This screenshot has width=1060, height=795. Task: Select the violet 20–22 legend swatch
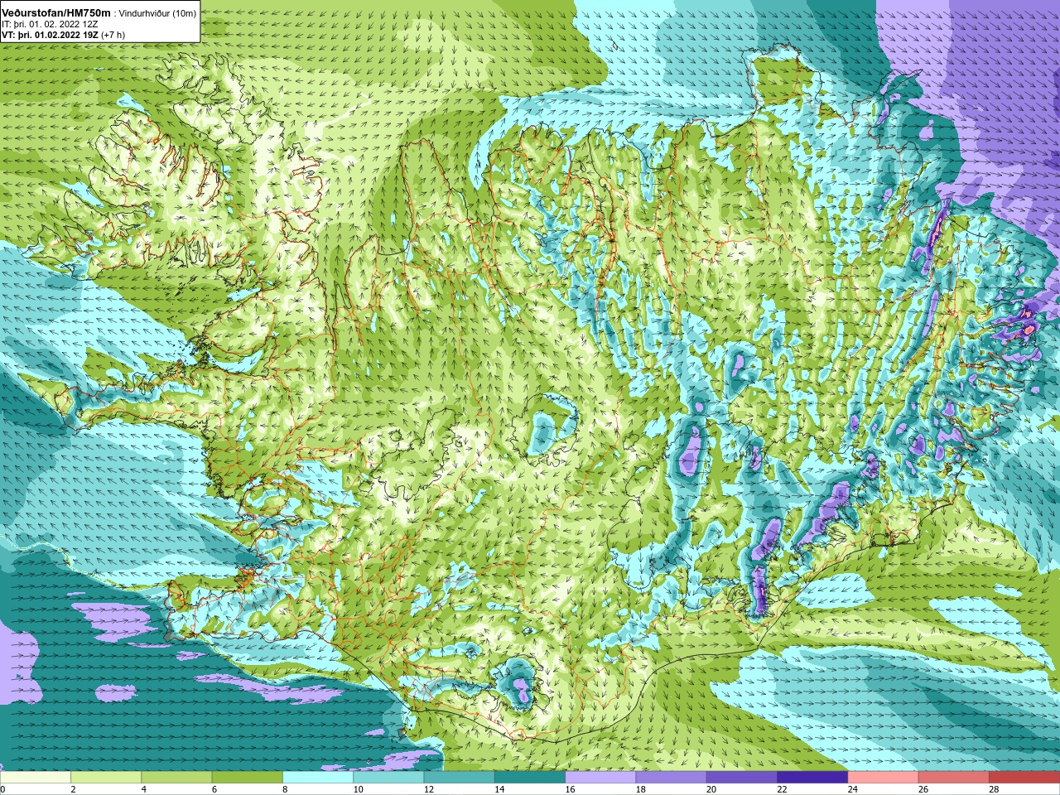741,778
